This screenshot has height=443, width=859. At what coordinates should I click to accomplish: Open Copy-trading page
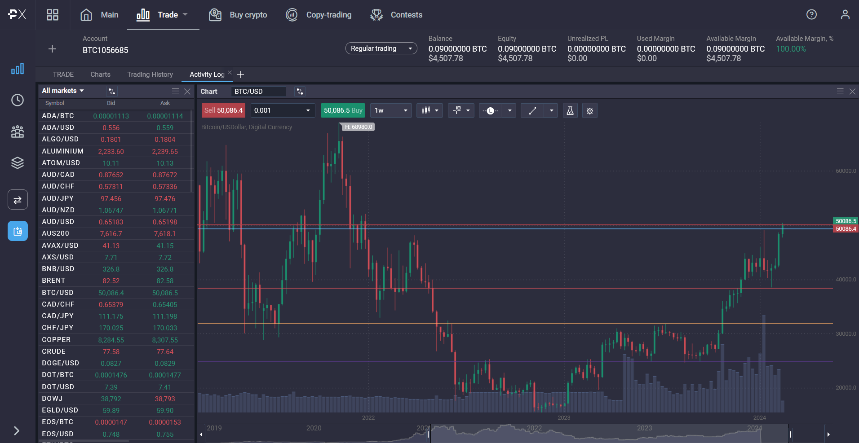coord(319,15)
